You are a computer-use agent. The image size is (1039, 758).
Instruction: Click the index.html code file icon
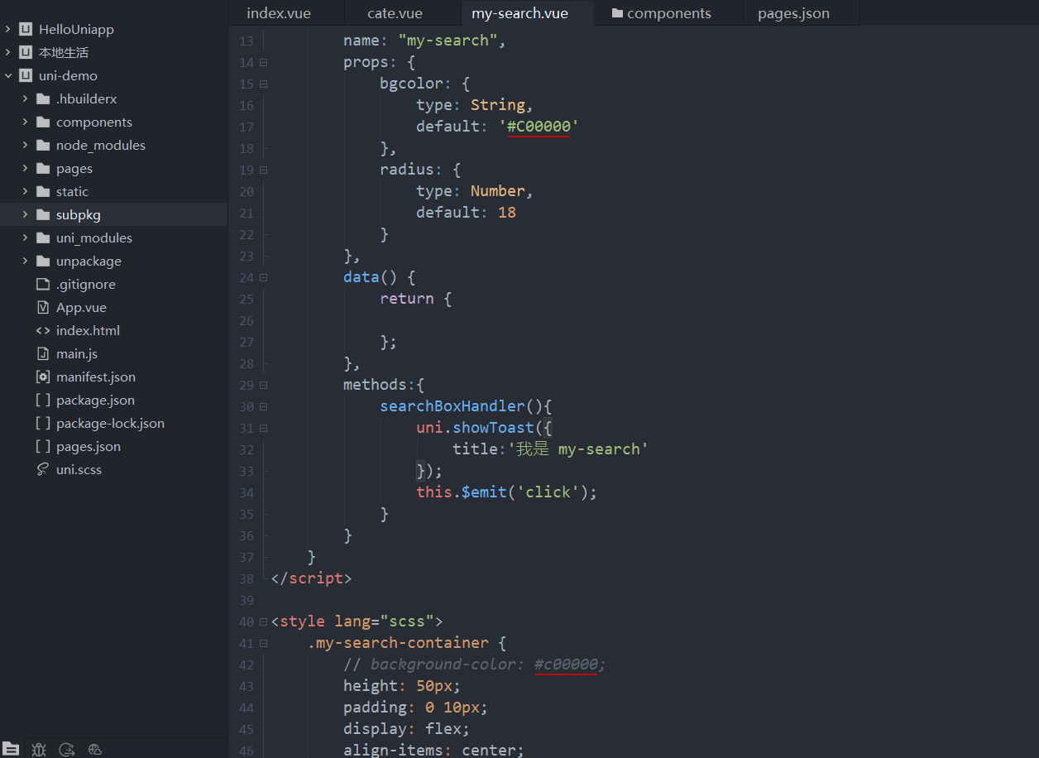(x=43, y=330)
